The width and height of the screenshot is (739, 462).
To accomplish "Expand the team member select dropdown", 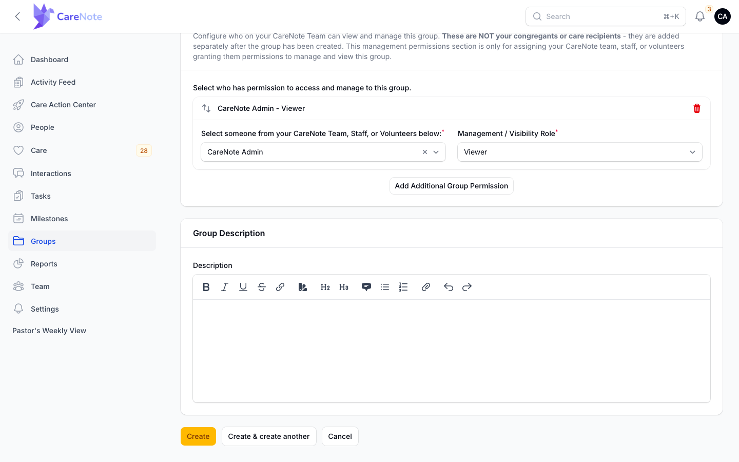I will [436, 152].
